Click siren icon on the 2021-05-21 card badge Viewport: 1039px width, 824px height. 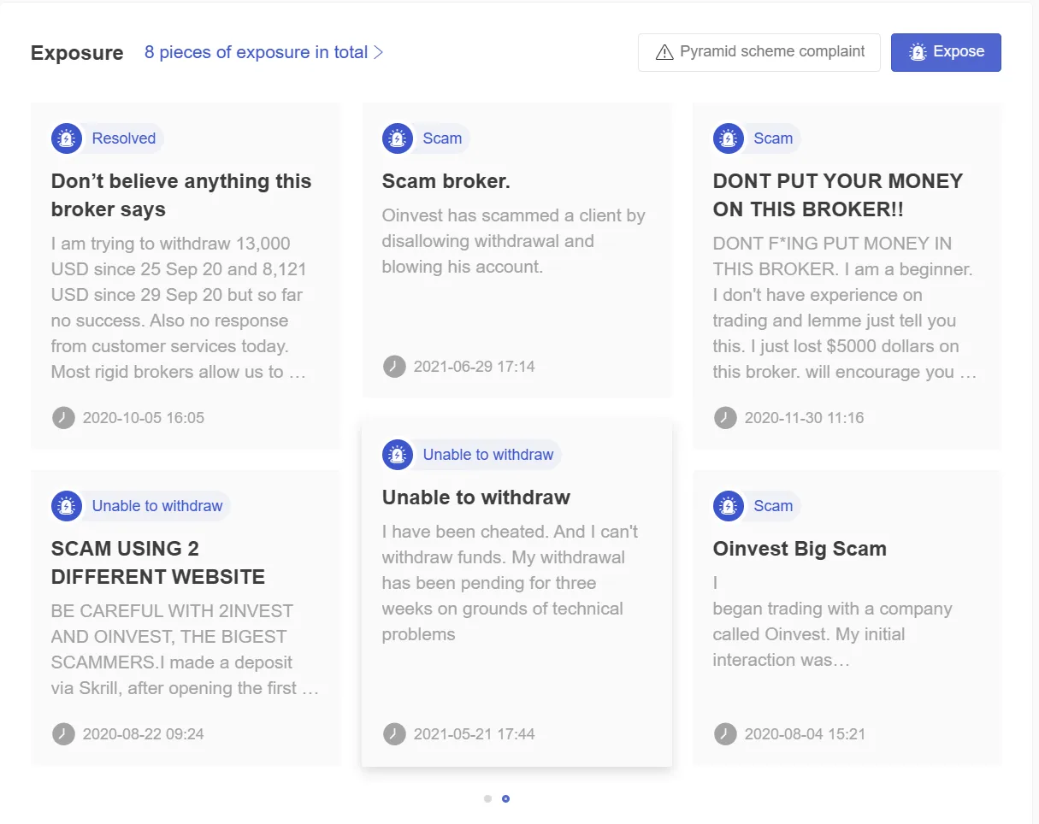click(398, 455)
